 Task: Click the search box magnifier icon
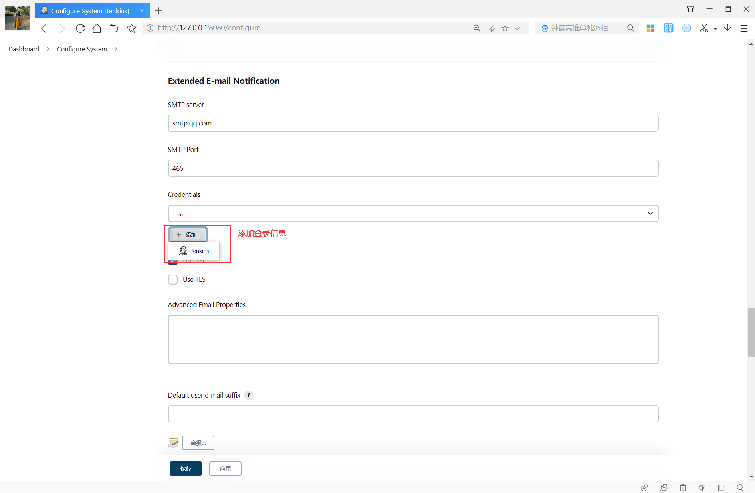coord(630,28)
